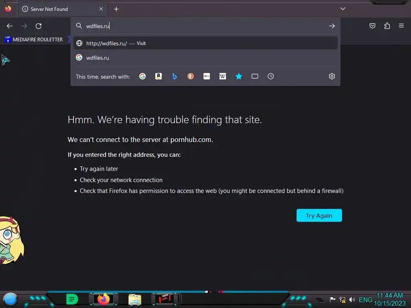Open the Start orb on the taskbar
411x308 pixels.
pos(10,299)
